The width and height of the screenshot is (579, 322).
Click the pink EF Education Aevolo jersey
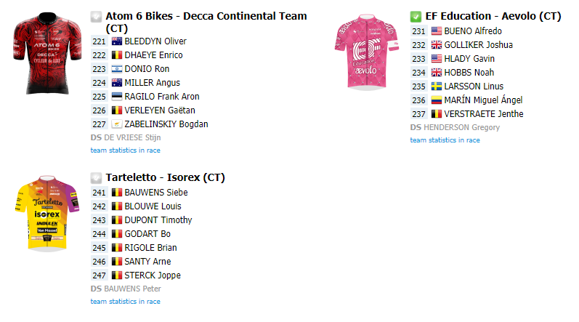point(367,52)
